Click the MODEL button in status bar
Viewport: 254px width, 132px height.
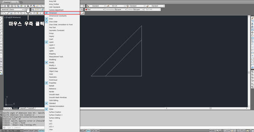212,131
